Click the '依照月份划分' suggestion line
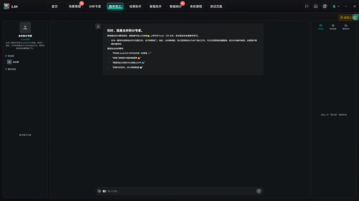The width and height of the screenshot is (359, 201). click(x=127, y=67)
